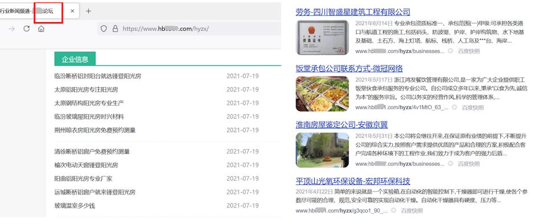This screenshot has width=540, height=224.
Task: Open 玻璃温室多少钱 article link
Action: coord(75,206)
